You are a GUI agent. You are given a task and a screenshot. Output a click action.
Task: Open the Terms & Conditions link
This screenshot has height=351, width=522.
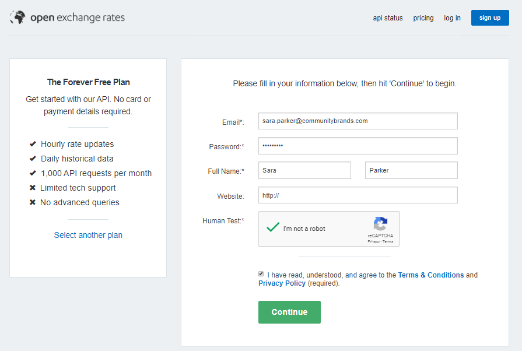(430, 275)
